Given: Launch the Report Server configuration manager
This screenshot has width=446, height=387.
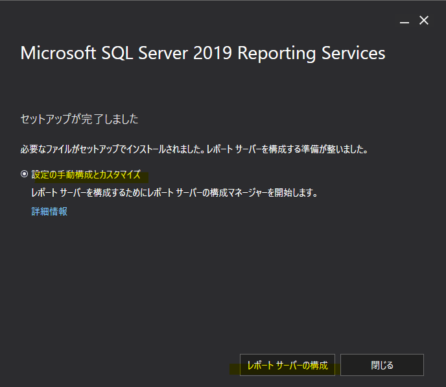Looking at the screenshot, I should (287, 365).
